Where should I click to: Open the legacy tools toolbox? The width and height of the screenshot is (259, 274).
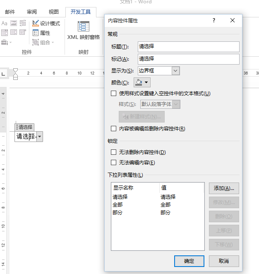click(6, 42)
